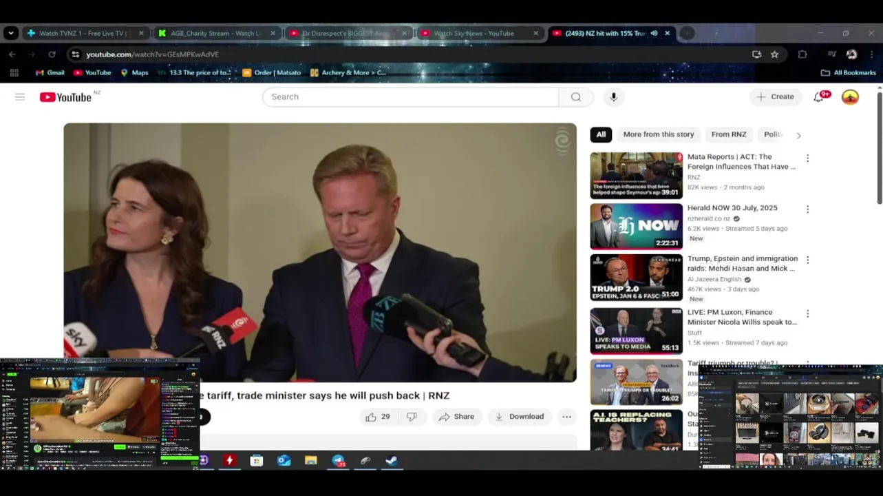Close the Watch Sky News tab
Viewport: 883px width, 496px height.
tap(535, 33)
